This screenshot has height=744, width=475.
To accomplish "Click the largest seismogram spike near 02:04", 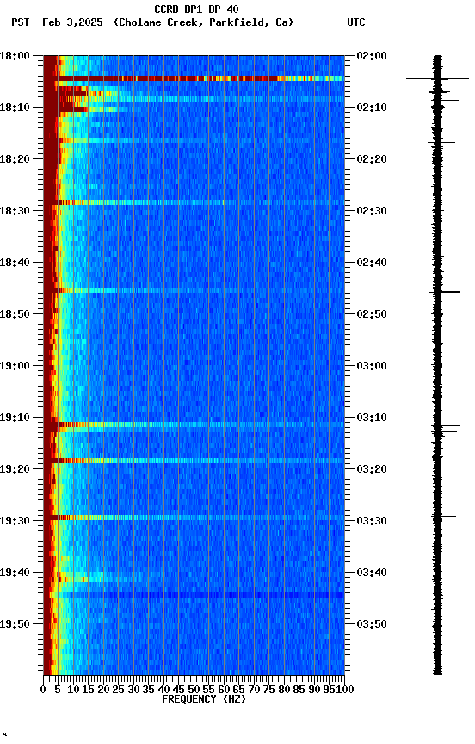I will point(437,78).
